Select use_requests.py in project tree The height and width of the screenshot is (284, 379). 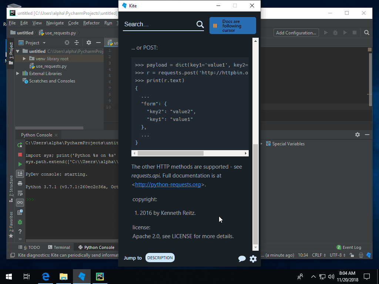coord(51,66)
